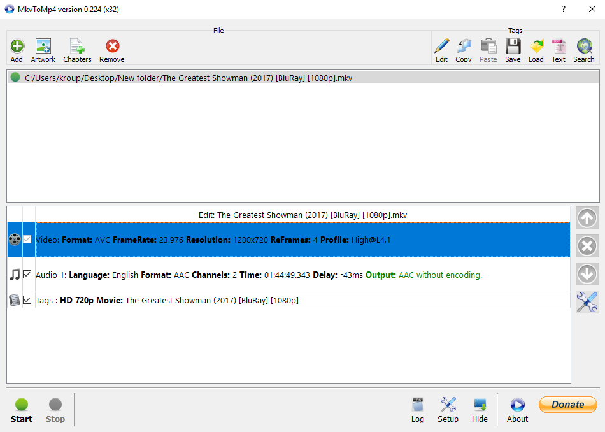Hide the program to tray
The image size is (605, 432).
[480, 410]
